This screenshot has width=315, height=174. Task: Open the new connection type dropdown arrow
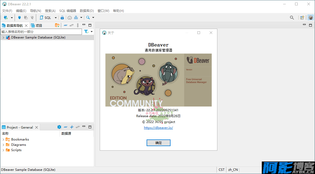[12, 18]
